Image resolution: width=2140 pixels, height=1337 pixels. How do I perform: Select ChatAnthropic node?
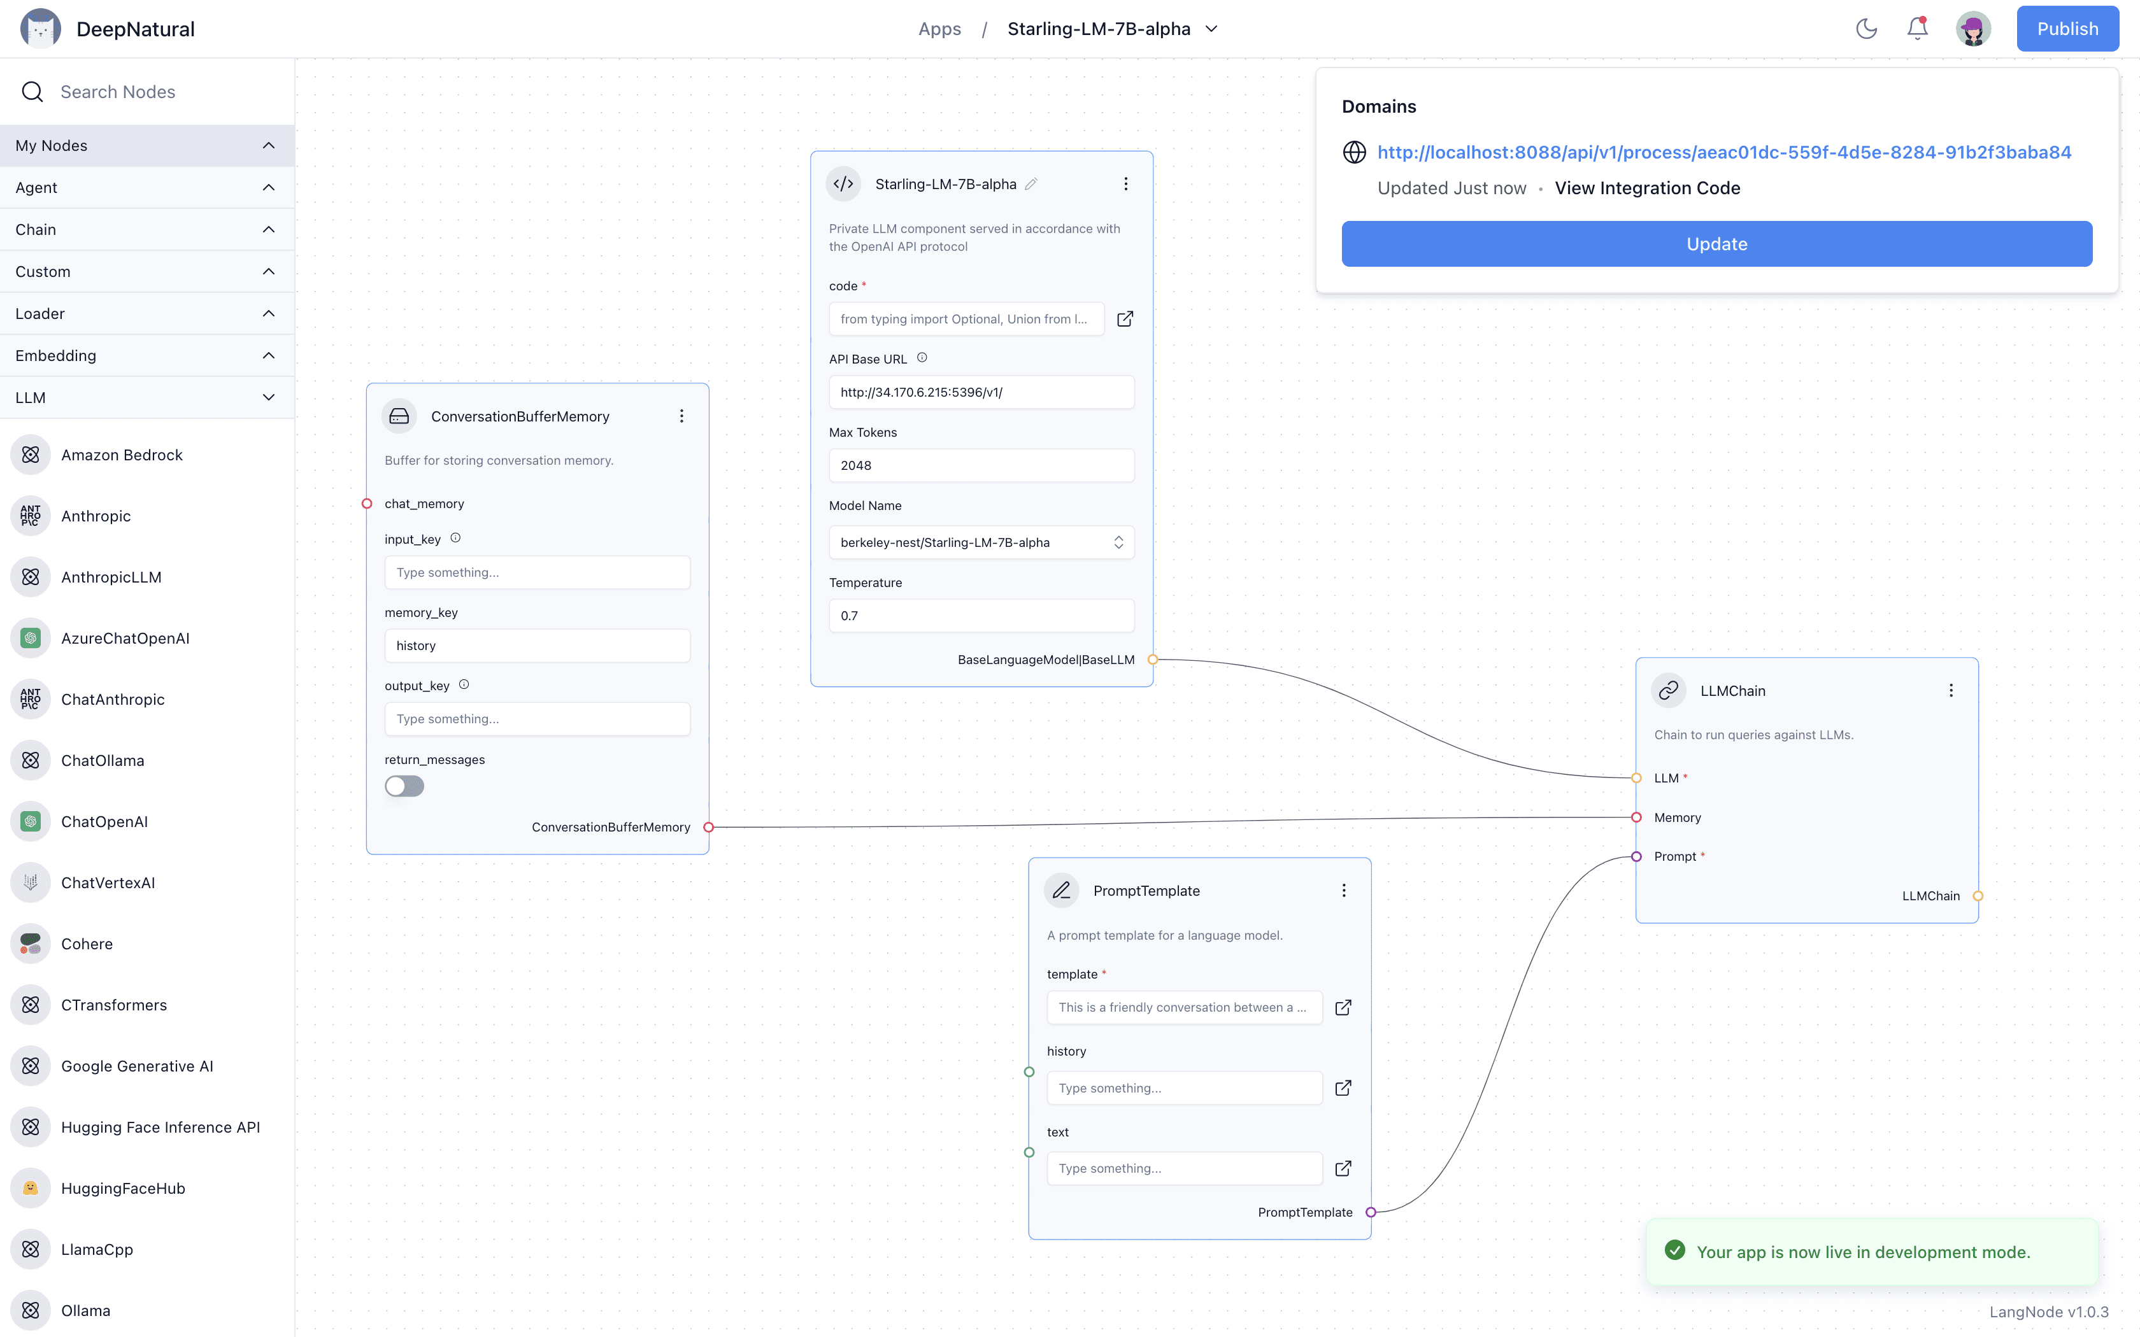tap(146, 700)
